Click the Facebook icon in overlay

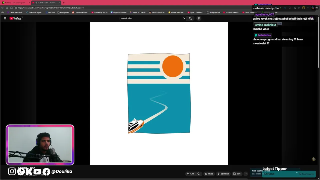[46, 171]
